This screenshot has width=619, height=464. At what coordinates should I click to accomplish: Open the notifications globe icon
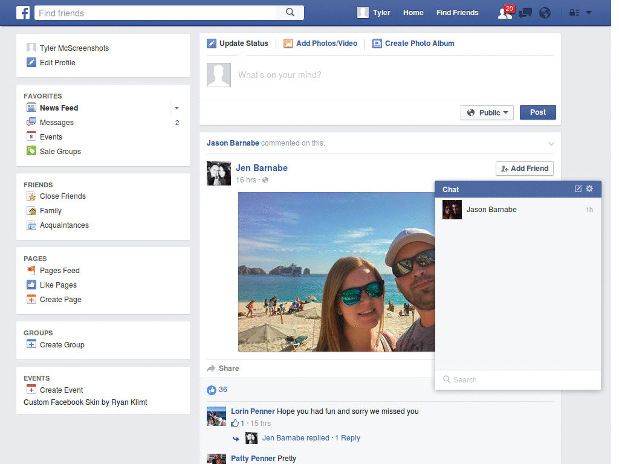[545, 13]
